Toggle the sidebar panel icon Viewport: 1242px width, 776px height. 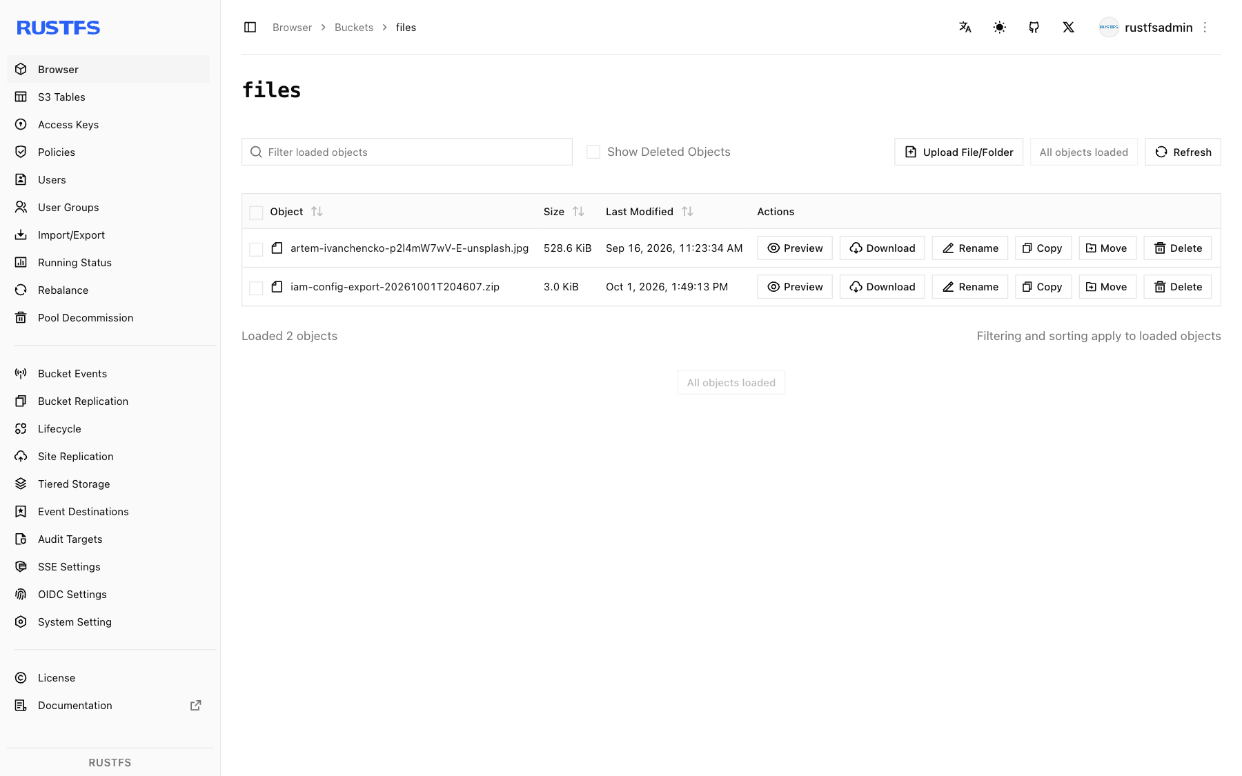point(250,28)
